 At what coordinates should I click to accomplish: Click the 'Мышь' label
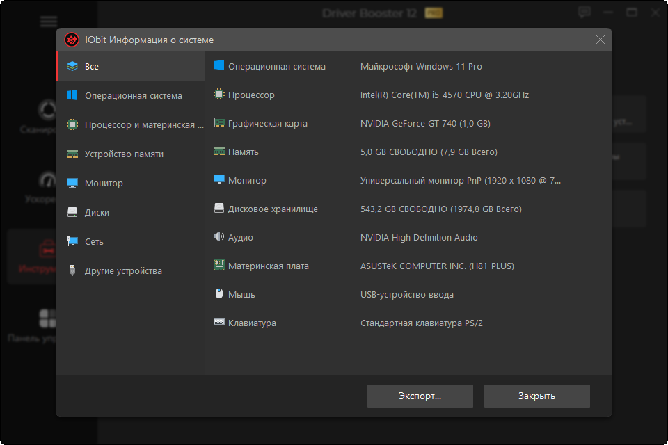pos(241,295)
